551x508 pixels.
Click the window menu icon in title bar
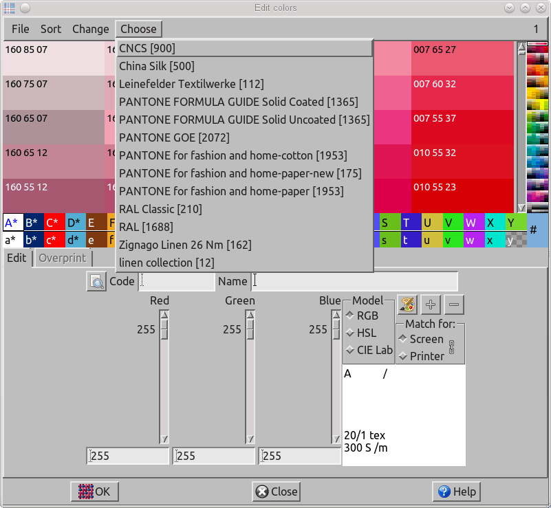(10, 8)
